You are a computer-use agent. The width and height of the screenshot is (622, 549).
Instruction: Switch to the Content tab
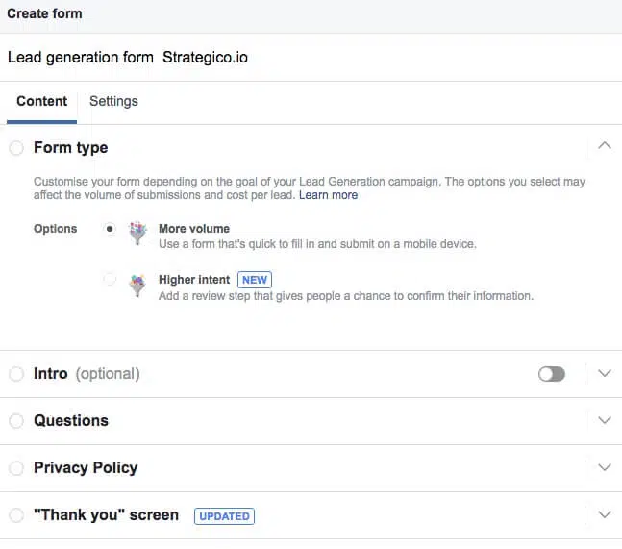point(41,101)
